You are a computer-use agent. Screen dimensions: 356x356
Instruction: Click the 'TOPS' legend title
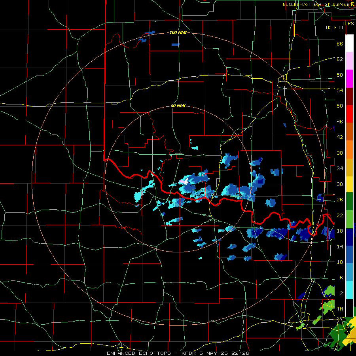coord(348,24)
